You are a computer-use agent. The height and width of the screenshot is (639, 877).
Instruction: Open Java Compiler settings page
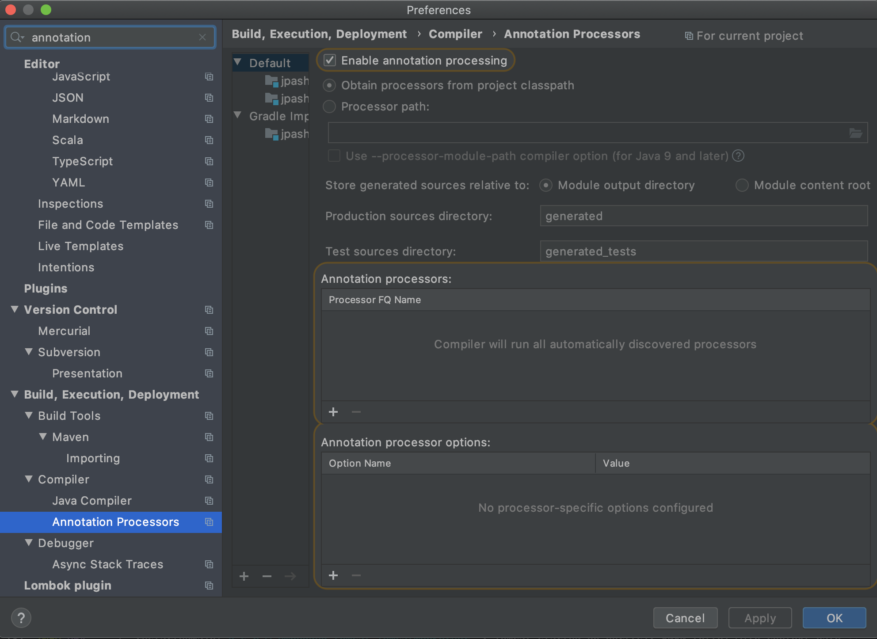[92, 501]
